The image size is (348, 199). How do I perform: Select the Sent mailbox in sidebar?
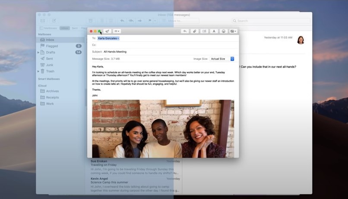point(60,59)
